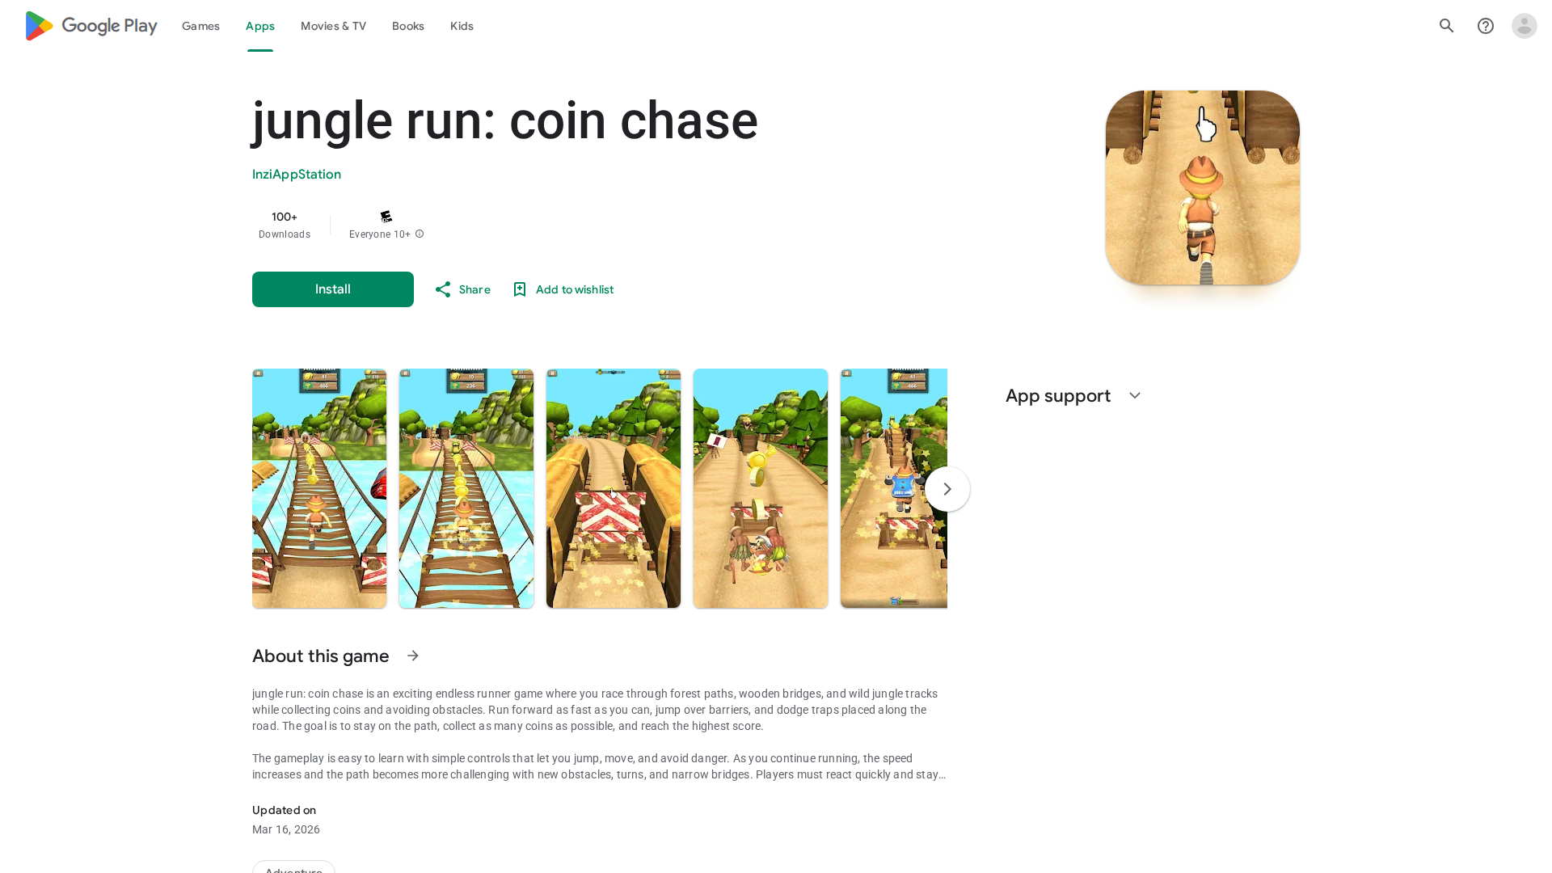Expand the App support section
The width and height of the screenshot is (1552, 873).
point(1134,396)
